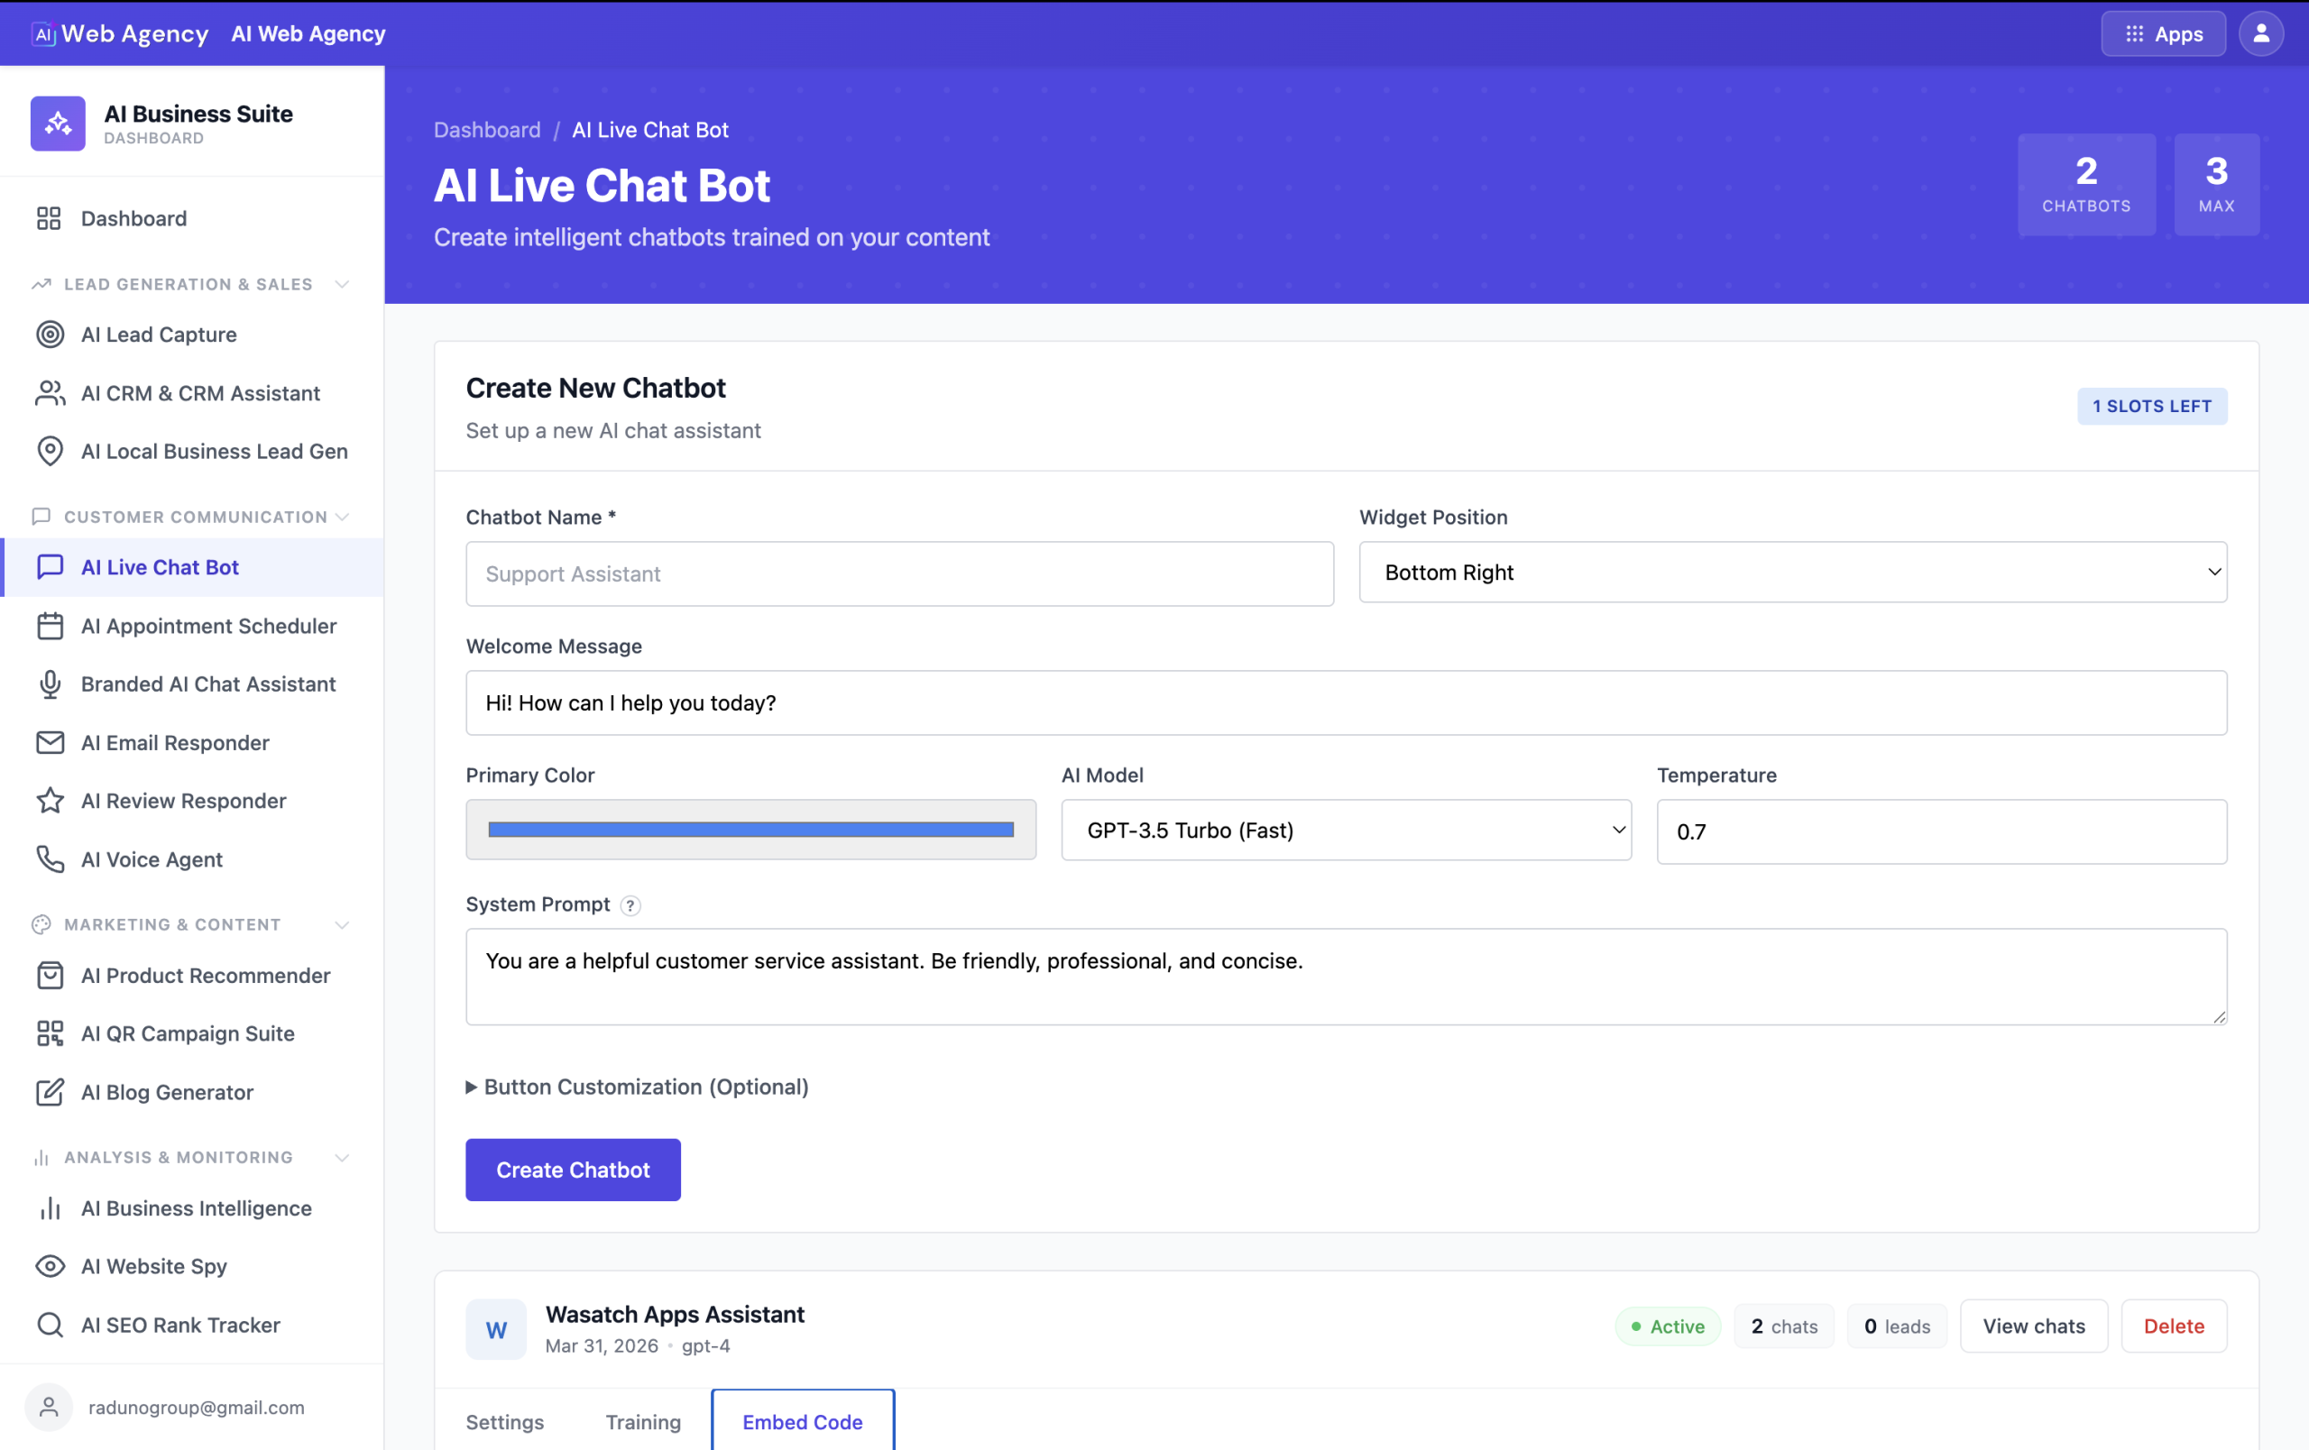Delete the Wasatch Apps Assistant chatbot
Screen dimensions: 2309x1450
[2173, 1326]
